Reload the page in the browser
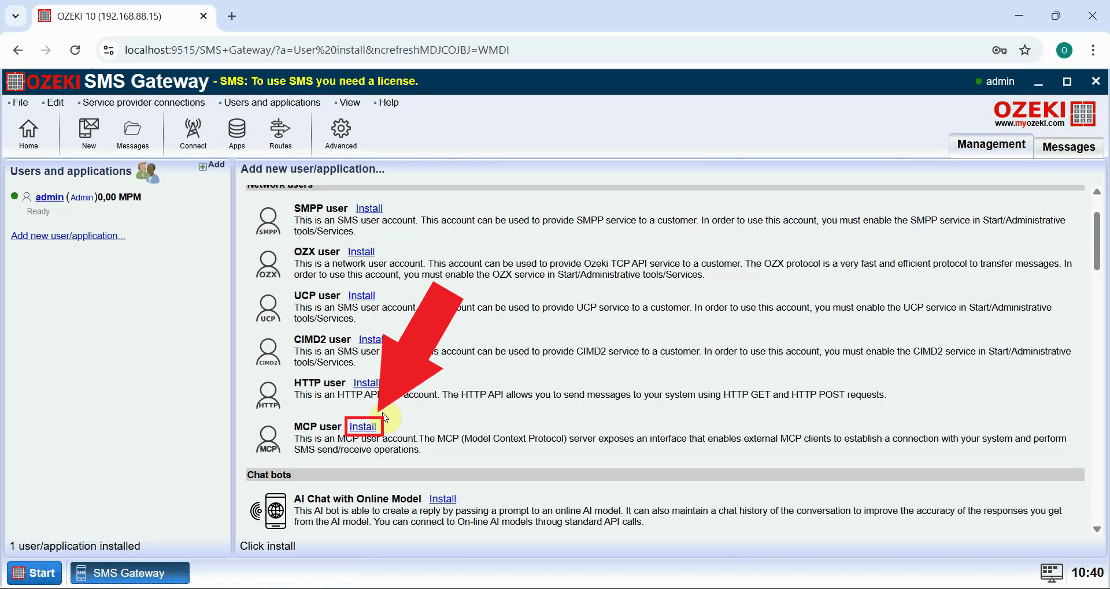 pyautogui.click(x=75, y=50)
